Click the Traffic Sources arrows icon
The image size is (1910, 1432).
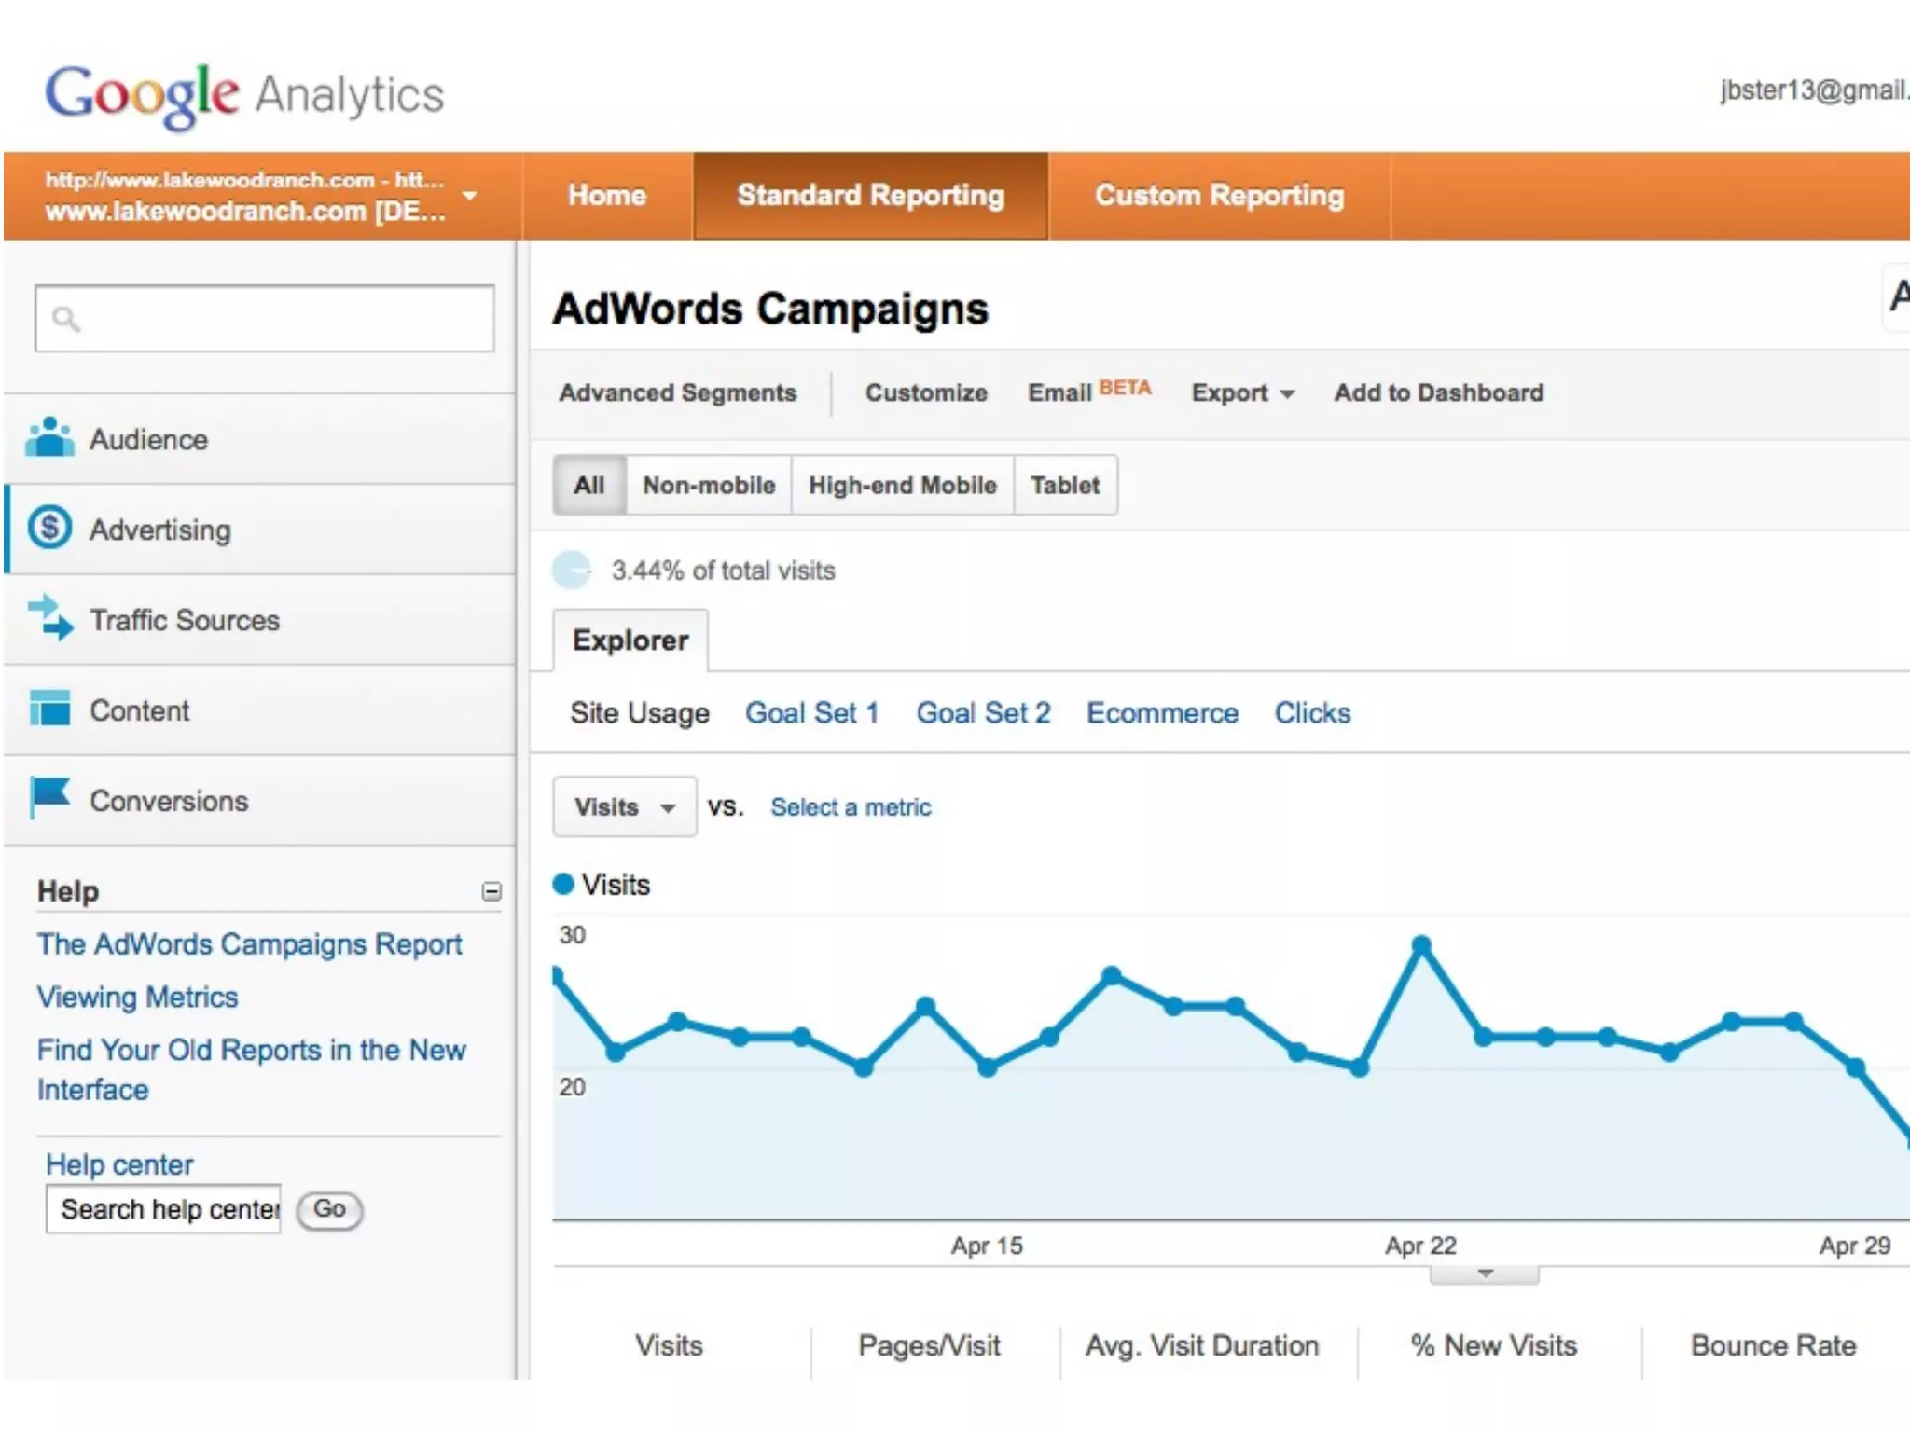tap(49, 618)
